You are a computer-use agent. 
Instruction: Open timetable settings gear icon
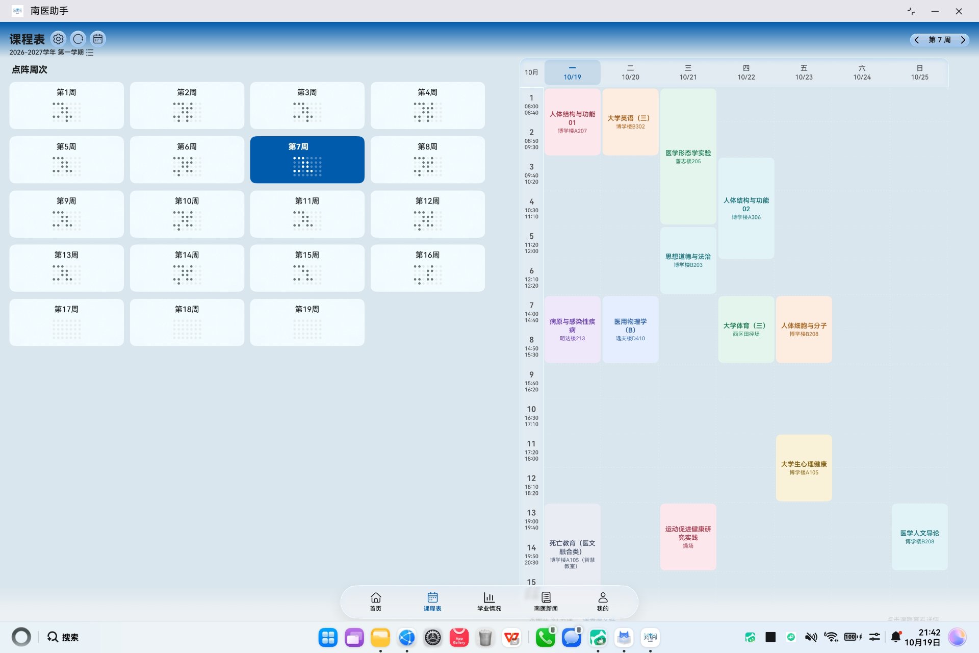tap(59, 39)
